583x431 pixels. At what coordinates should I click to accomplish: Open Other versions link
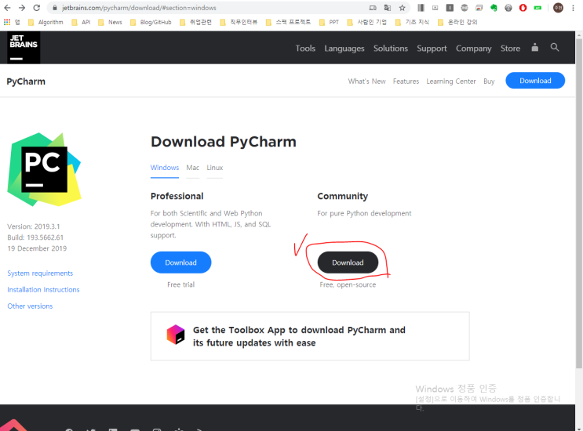(30, 306)
